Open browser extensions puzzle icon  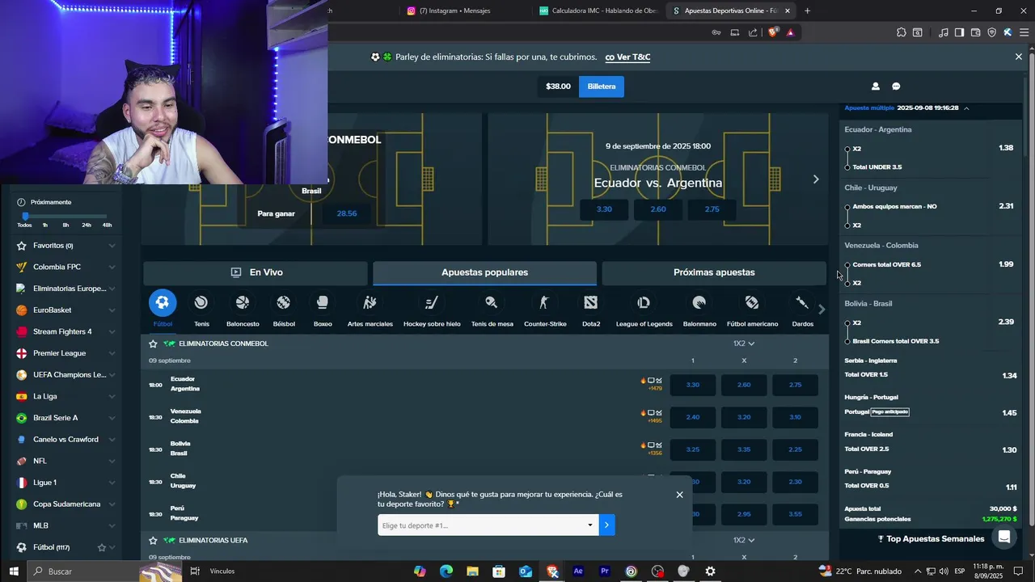pyautogui.click(x=901, y=32)
